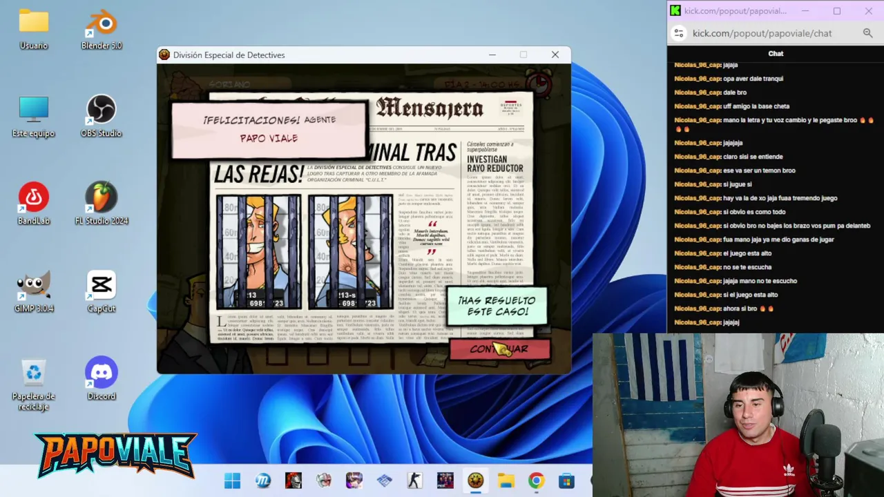Click the message 'si el juego esta alto'
This screenshot has width=884, height=497.
(x=750, y=295)
